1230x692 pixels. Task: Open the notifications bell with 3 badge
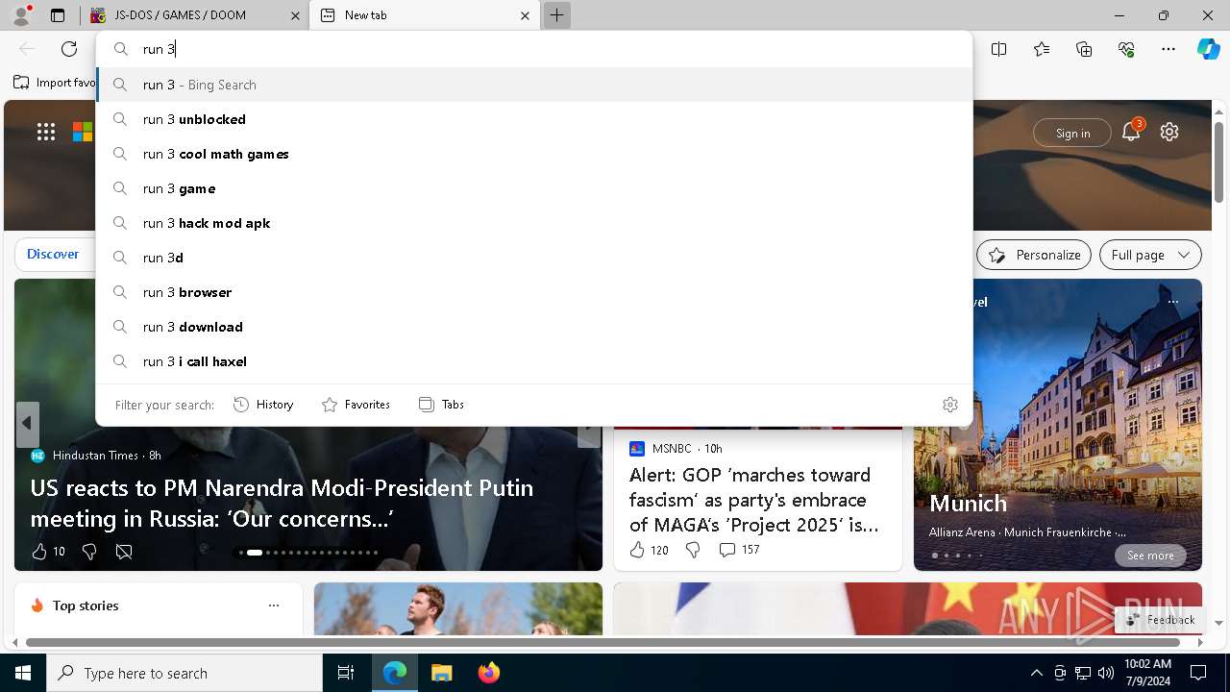[1131, 132]
